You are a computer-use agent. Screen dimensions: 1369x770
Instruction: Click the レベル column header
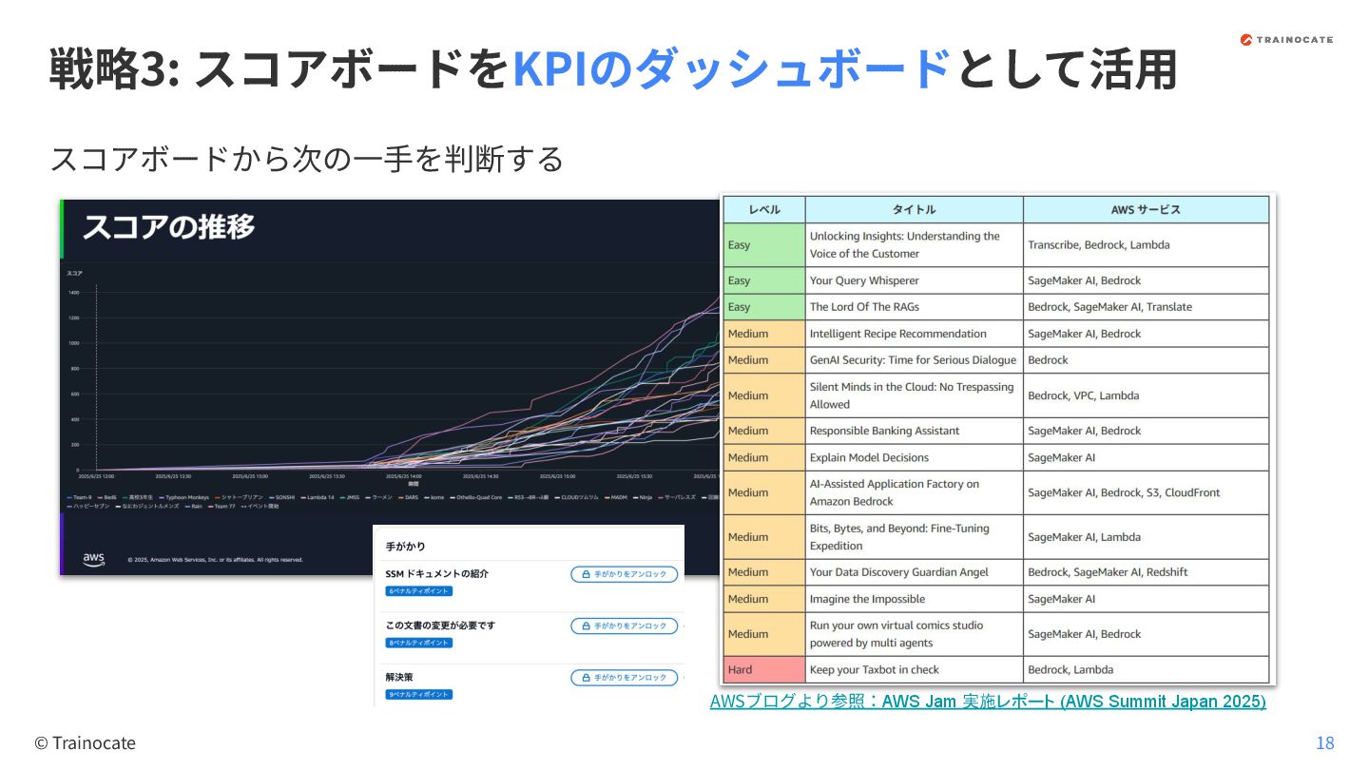pyautogui.click(x=764, y=209)
